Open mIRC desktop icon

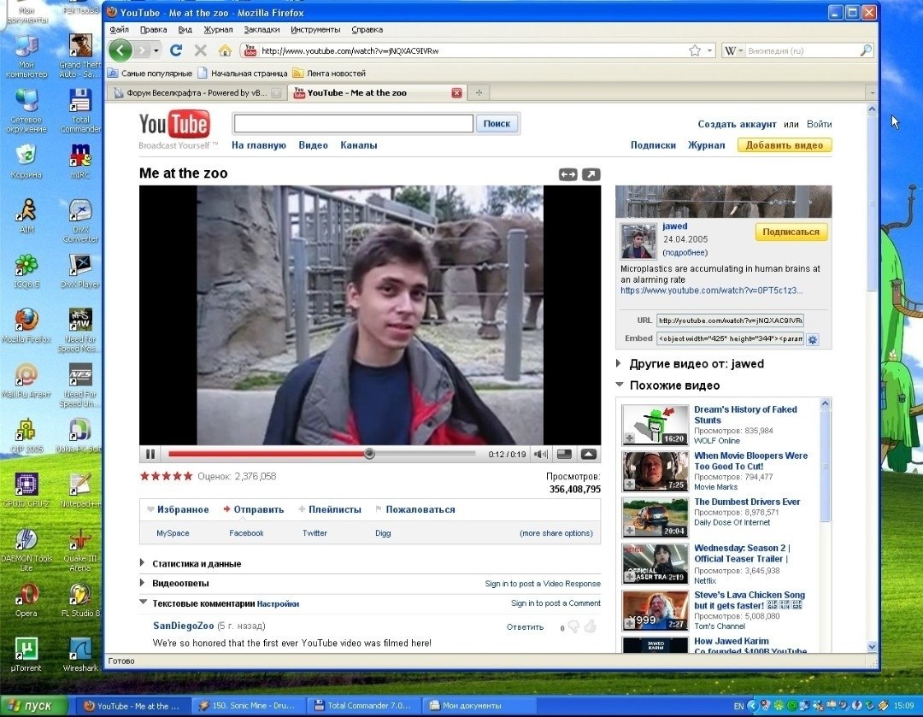click(x=80, y=161)
